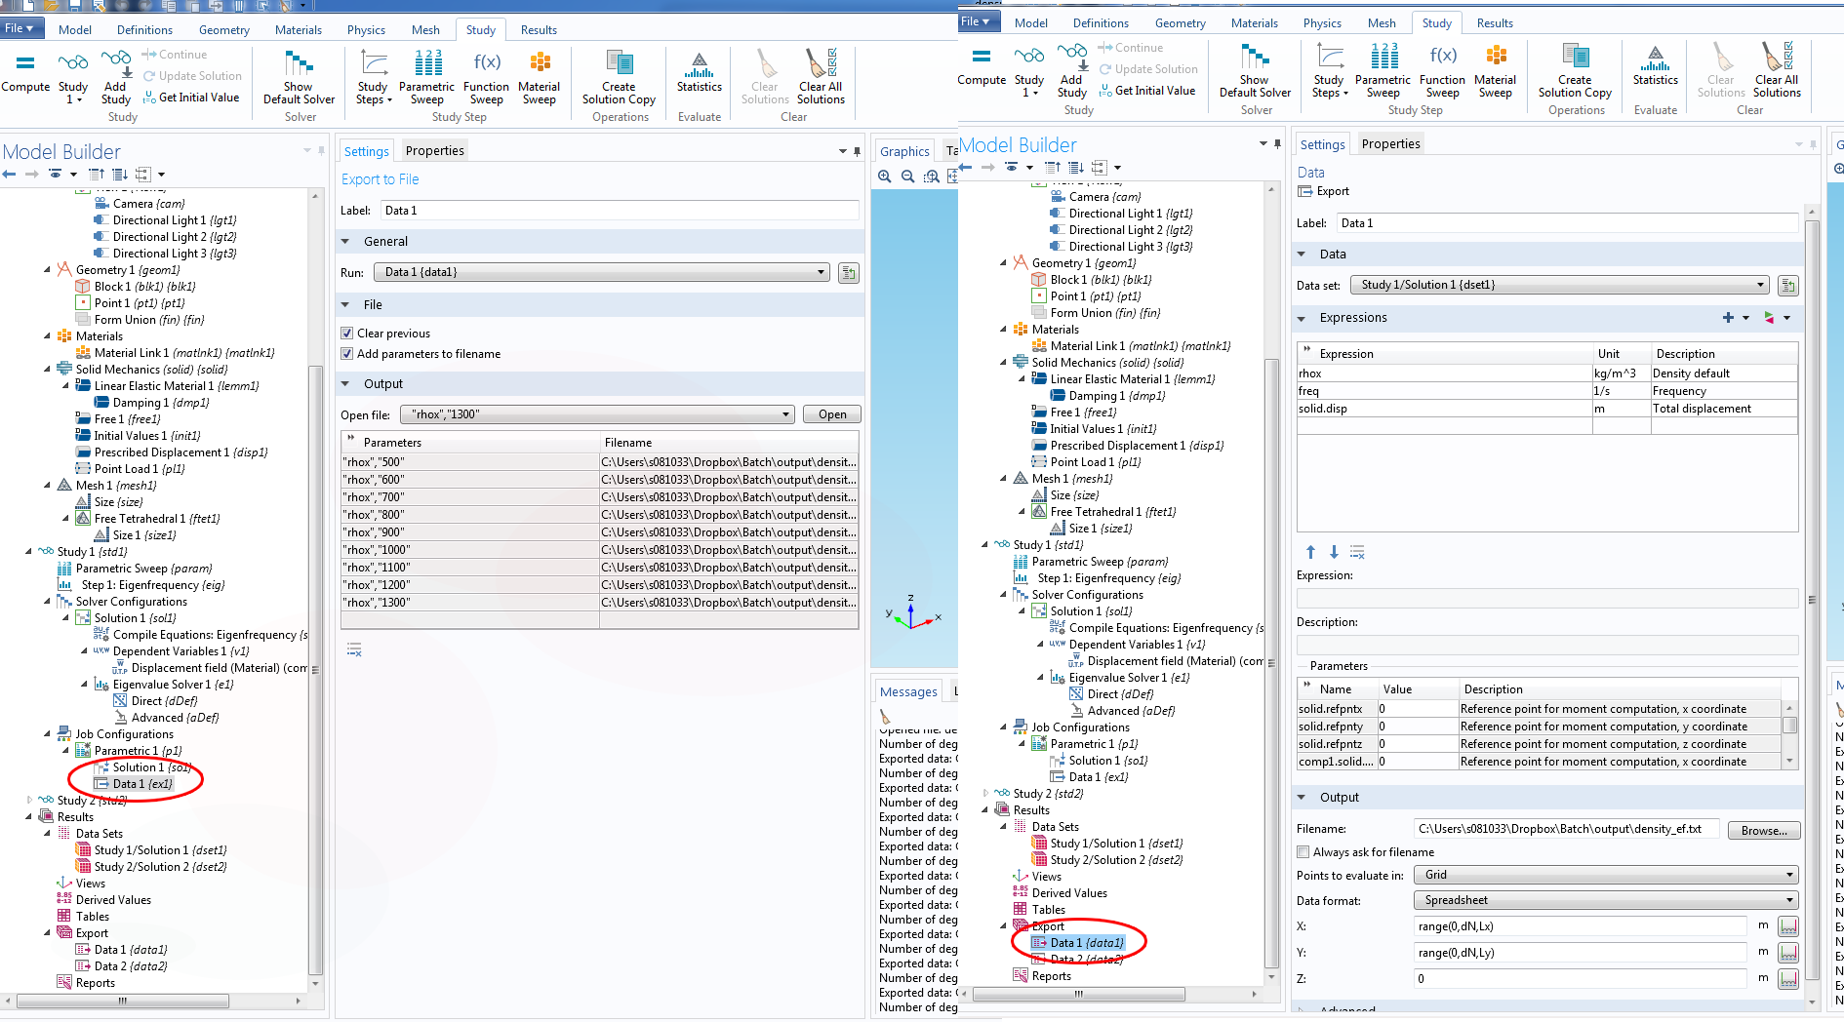Switch to the Graphics tab
This screenshot has height=1022, width=1844.
(x=904, y=151)
